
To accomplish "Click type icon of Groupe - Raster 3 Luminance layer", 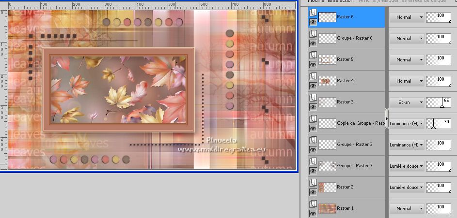I will (x=313, y=140).
